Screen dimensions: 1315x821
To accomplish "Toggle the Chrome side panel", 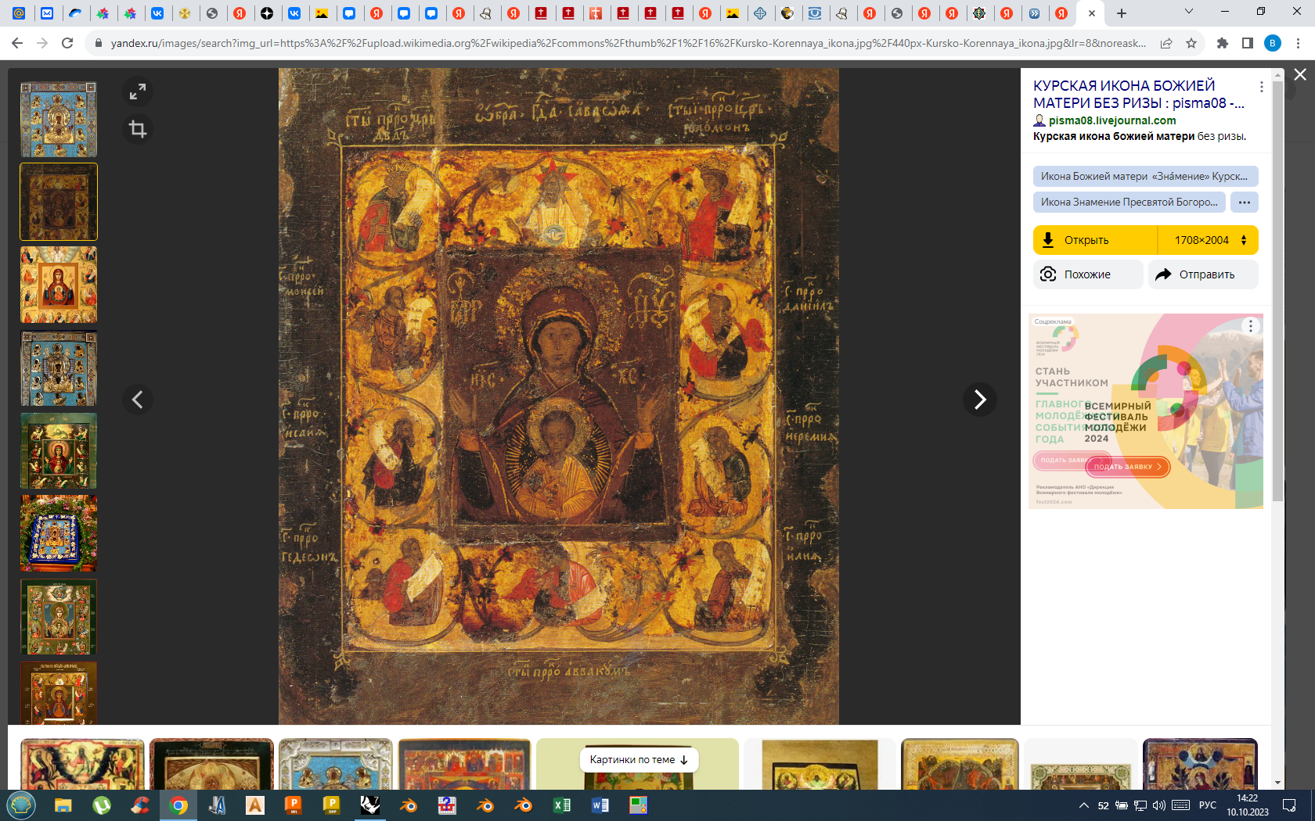I will tap(1248, 43).
